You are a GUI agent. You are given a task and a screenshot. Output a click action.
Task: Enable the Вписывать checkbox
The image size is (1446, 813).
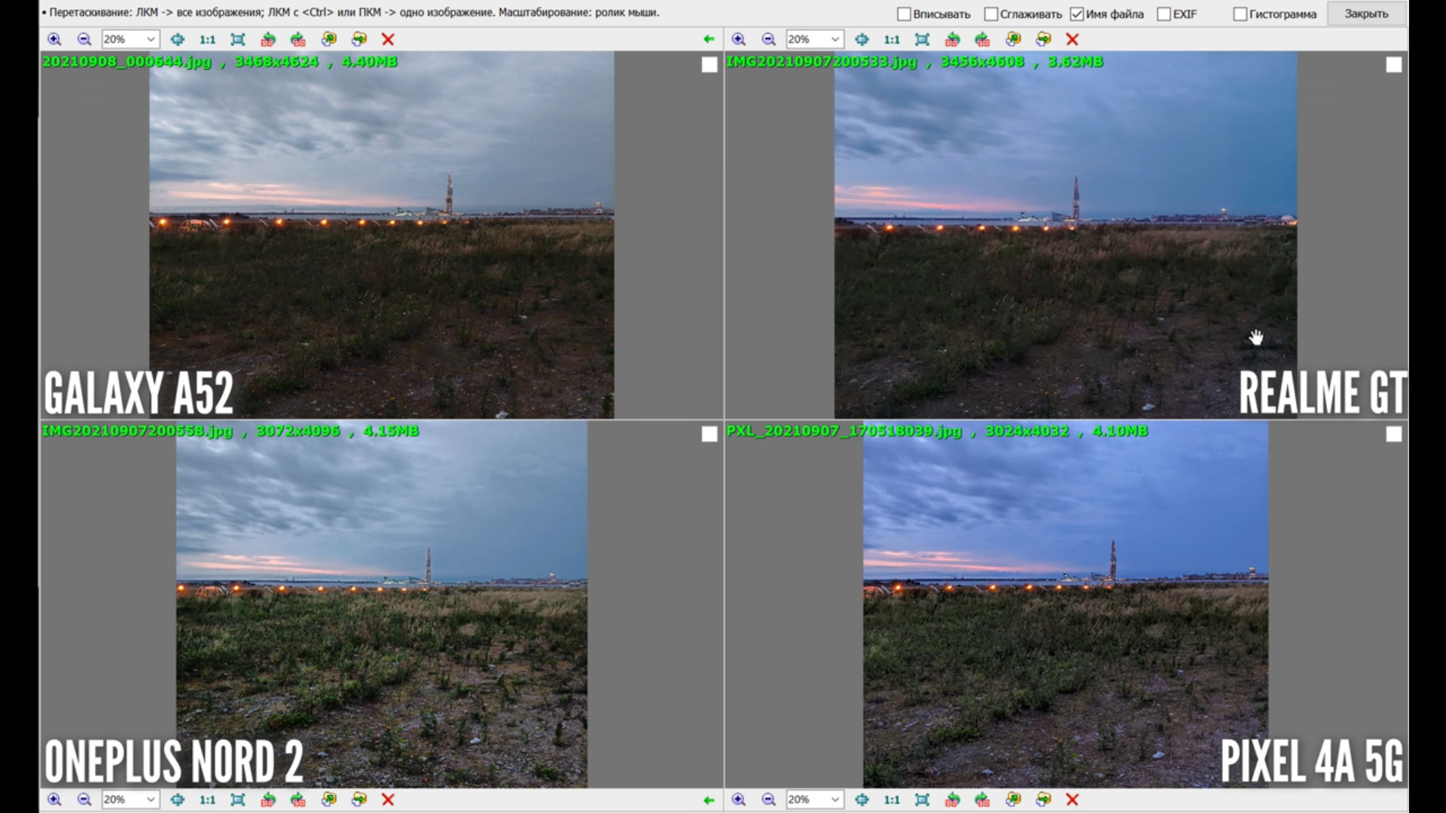pos(905,14)
